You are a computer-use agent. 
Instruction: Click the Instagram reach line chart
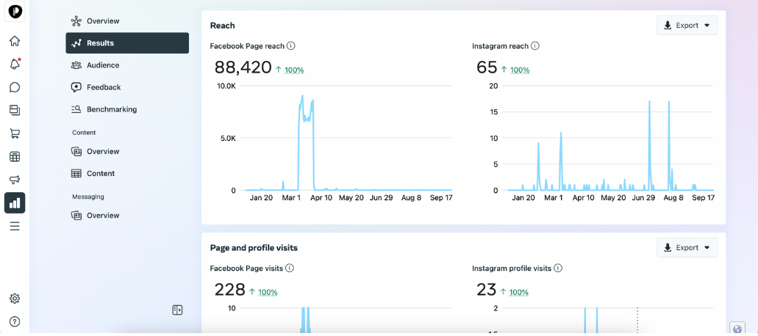point(611,145)
